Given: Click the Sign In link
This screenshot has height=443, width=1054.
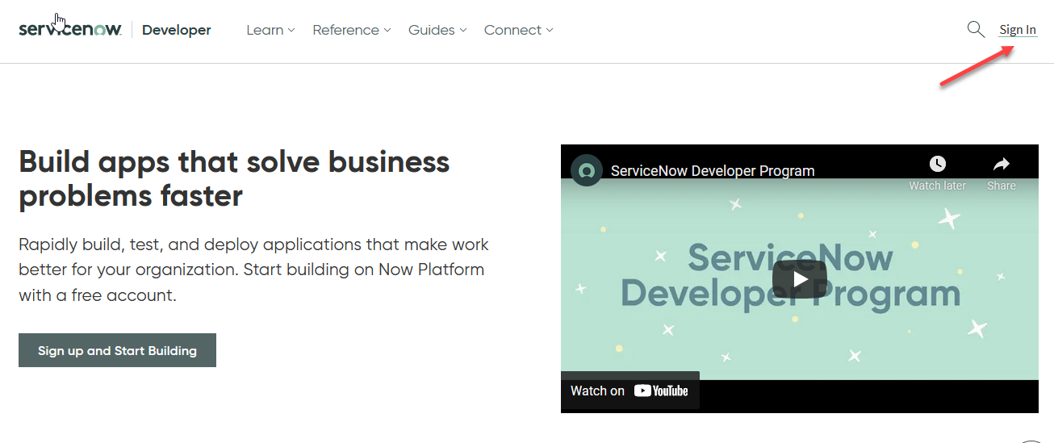Looking at the screenshot, I should pyautogui.click(x=1017, y=30).
